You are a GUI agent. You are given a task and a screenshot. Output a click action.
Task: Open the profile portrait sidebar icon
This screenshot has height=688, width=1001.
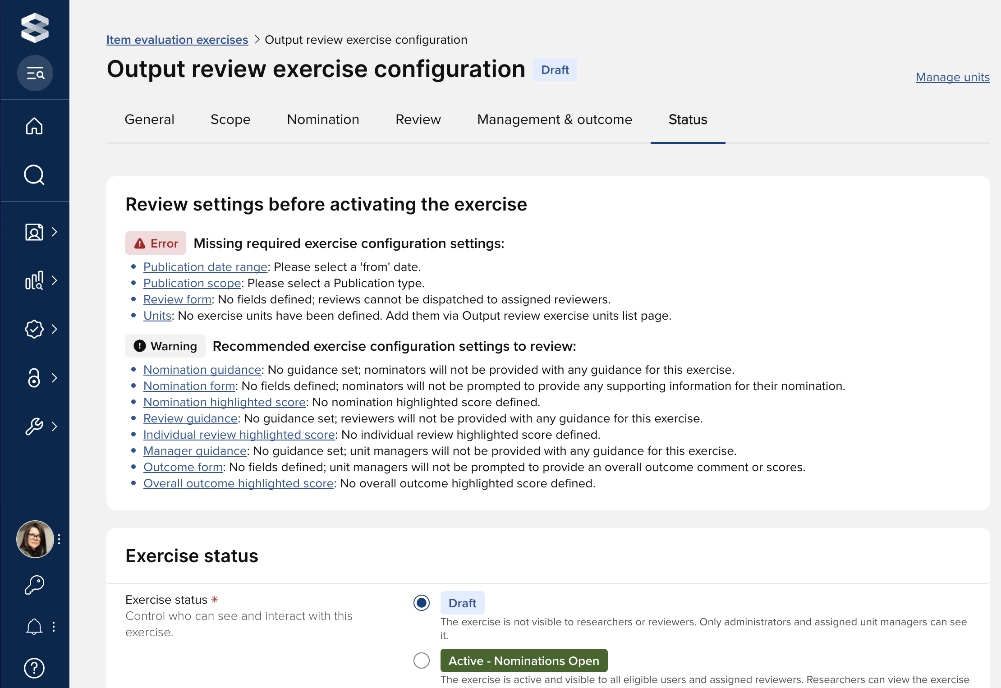point(34,232)
